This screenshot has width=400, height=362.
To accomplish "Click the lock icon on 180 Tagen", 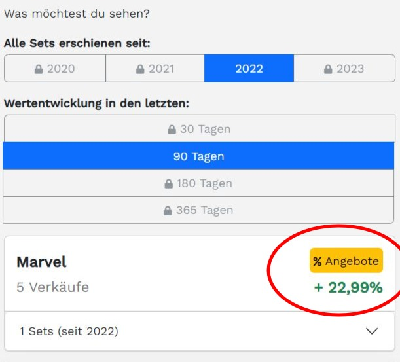I will [169, 183].
